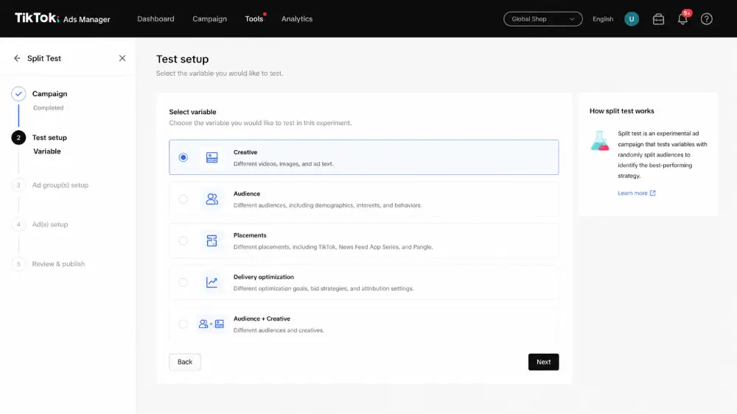Click the step 5 number circle

(18, 263)
